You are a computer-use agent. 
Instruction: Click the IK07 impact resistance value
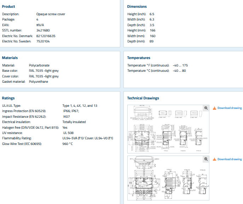(66, 116)
